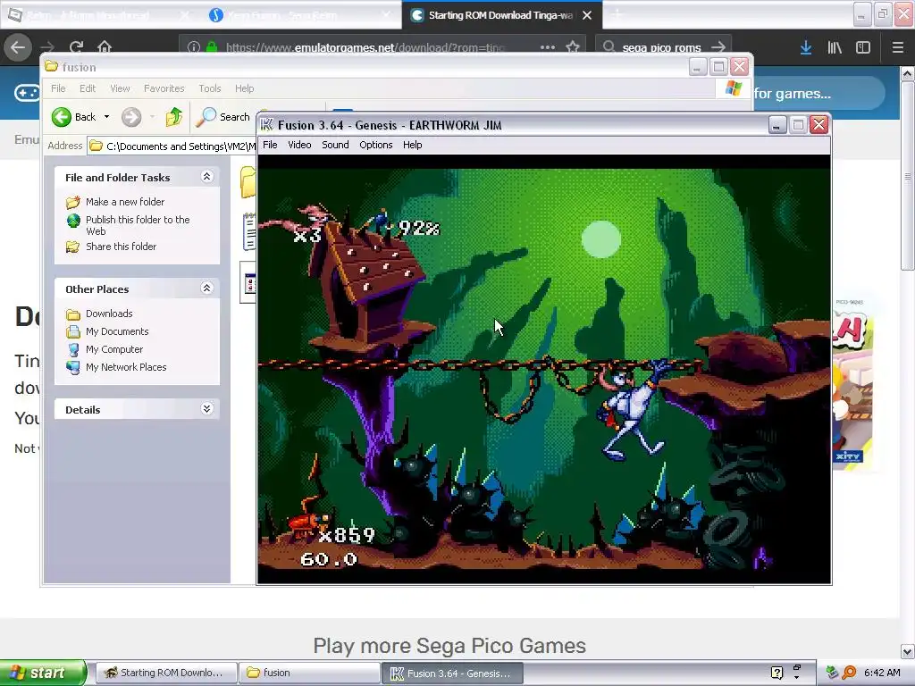Open Tools menu in Explorer window

click(209, 88)
